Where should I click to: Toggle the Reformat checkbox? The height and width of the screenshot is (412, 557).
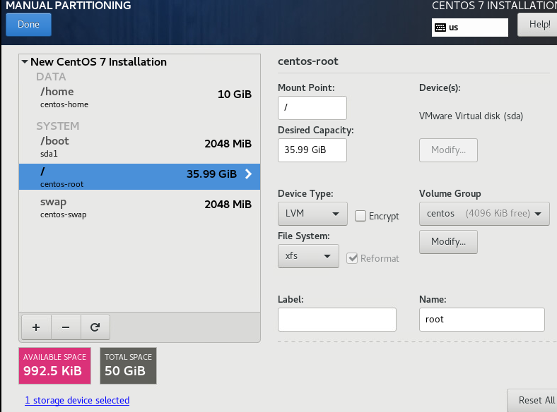pos(353,258)
